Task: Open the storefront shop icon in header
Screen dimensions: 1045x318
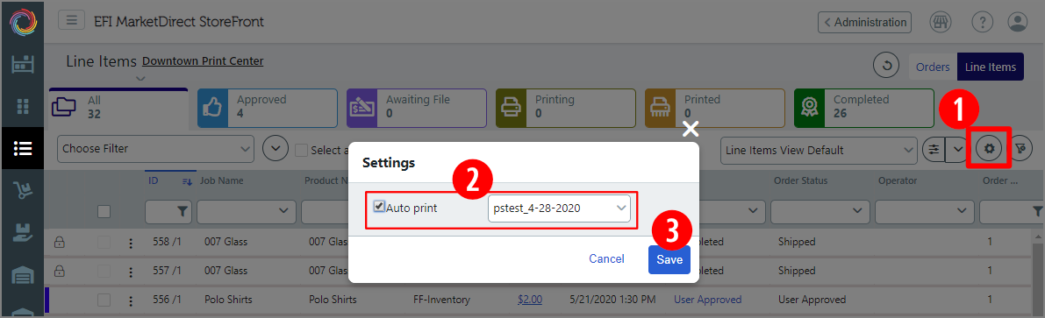Action: tap(941, 22)
